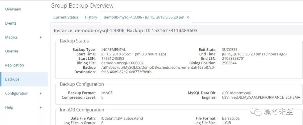The image size is (303, 125).
Task: Select the demodb-mysql-1:3306 backup tab
Action: [144, 17]
